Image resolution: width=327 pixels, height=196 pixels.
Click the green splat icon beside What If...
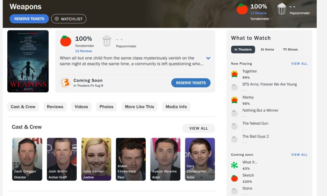click(x=234, y=165)
